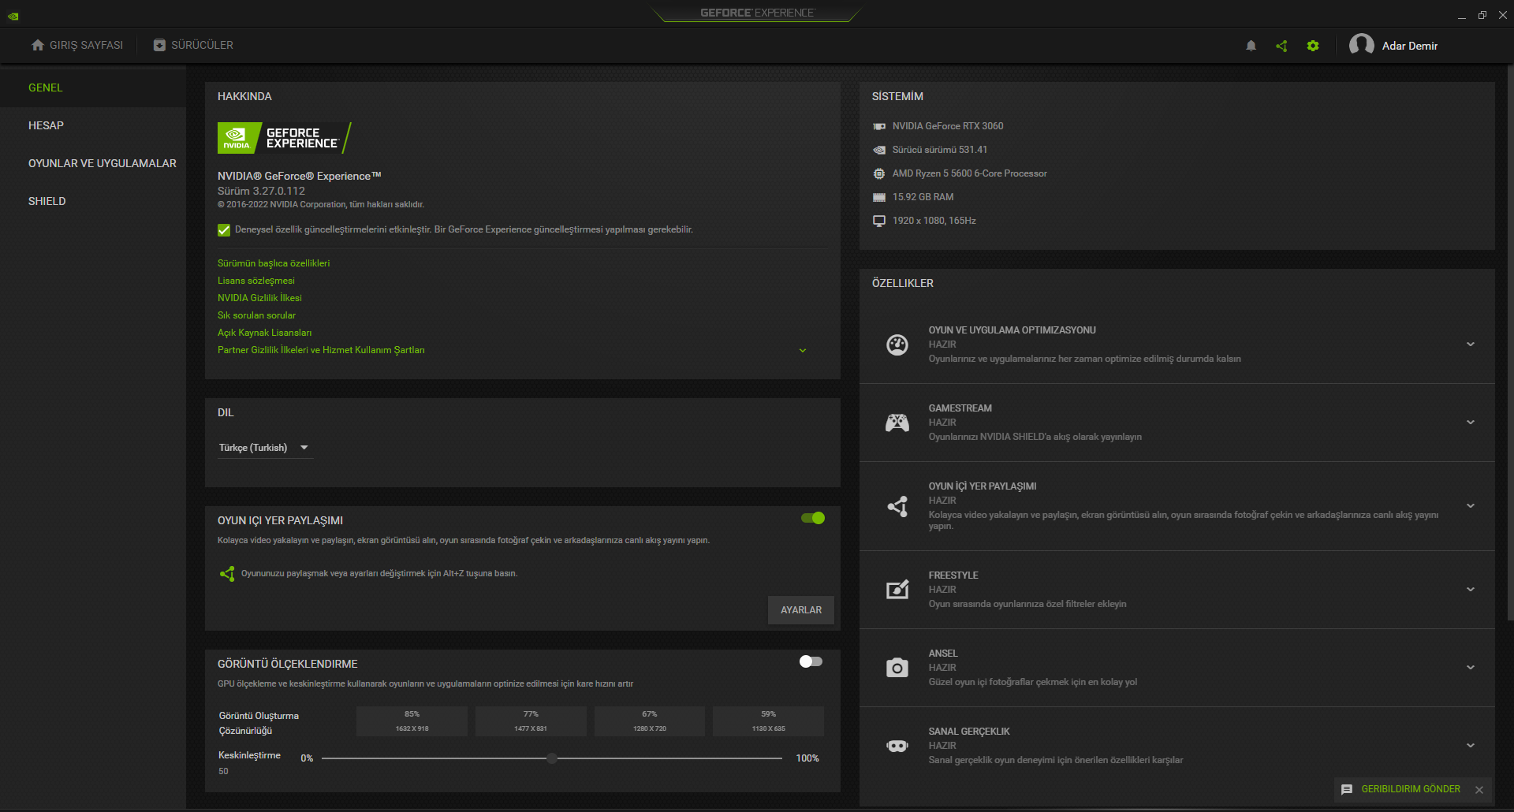This screenshot has height=812, width=1514.
Task: Select 85% render resolution 1632 x 918
Action: point(412,721)
